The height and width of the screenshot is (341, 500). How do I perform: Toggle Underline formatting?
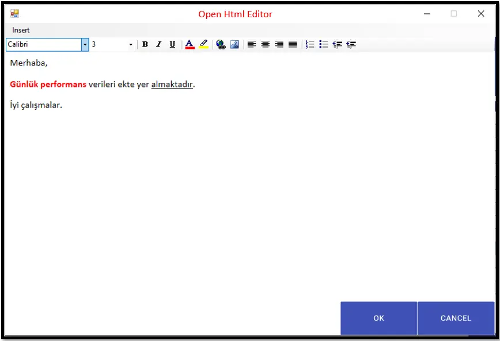(x=172, y=44)
